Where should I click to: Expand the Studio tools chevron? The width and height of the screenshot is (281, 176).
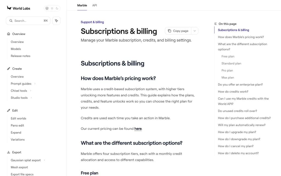click(31, 98)
